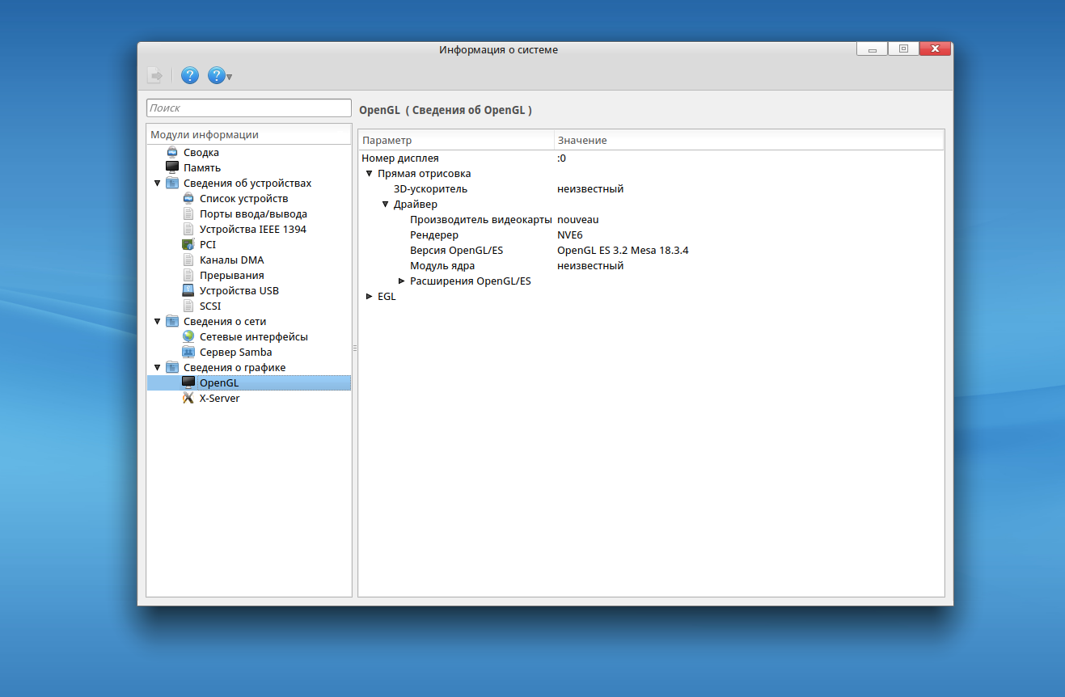
Task: Open Каналы DMA label
Action: coord(231,260)
